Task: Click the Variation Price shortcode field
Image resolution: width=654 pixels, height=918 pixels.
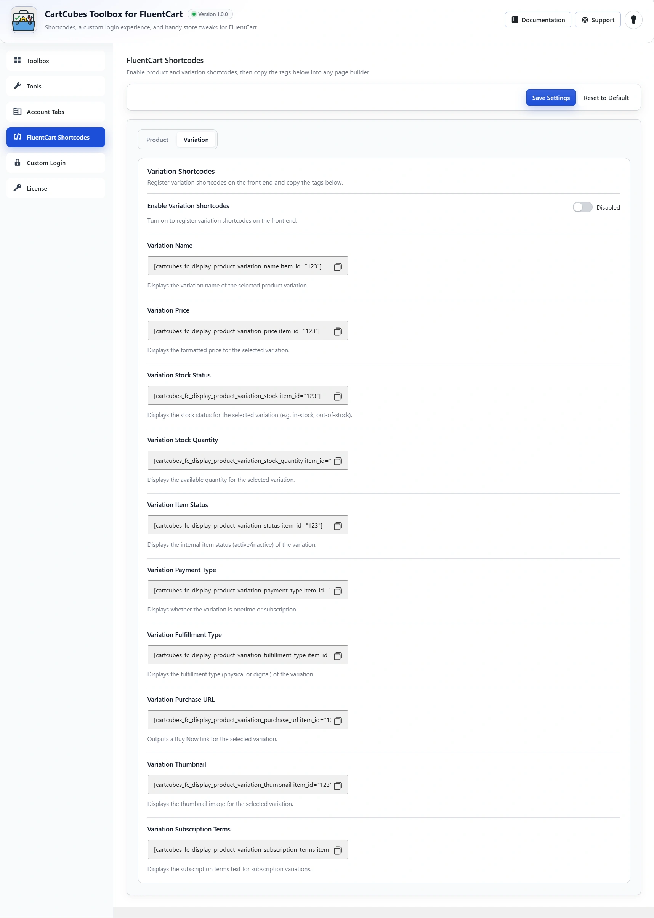Action: (248, 331)
